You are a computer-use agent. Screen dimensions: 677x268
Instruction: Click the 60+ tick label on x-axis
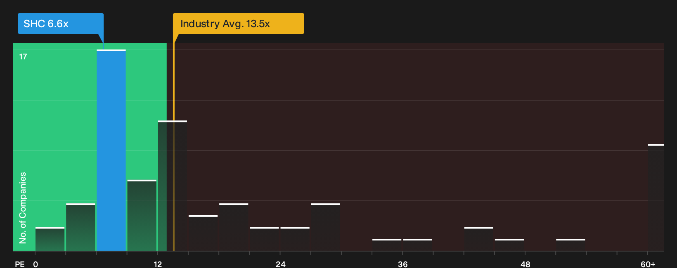(x=648, y=264)
